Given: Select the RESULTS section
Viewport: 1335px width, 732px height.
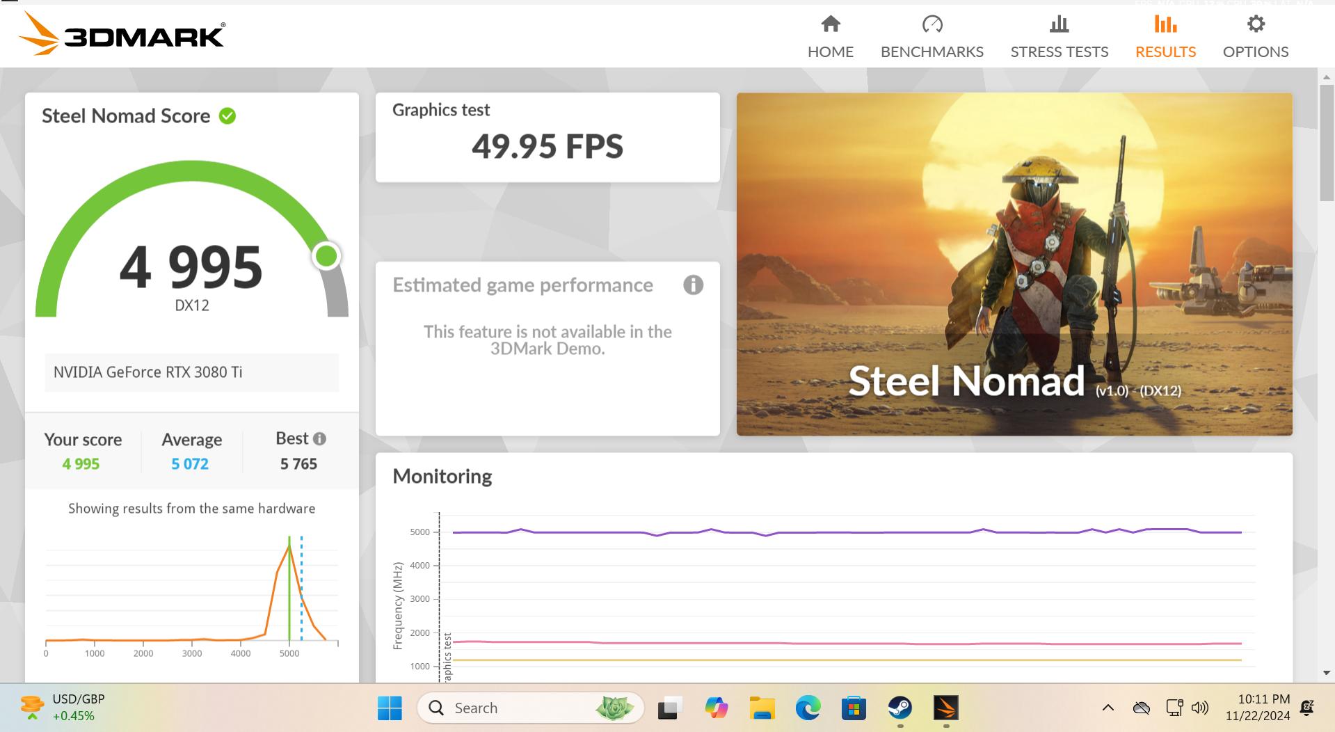Looking at the screenshot, I should coord(1165,37).
